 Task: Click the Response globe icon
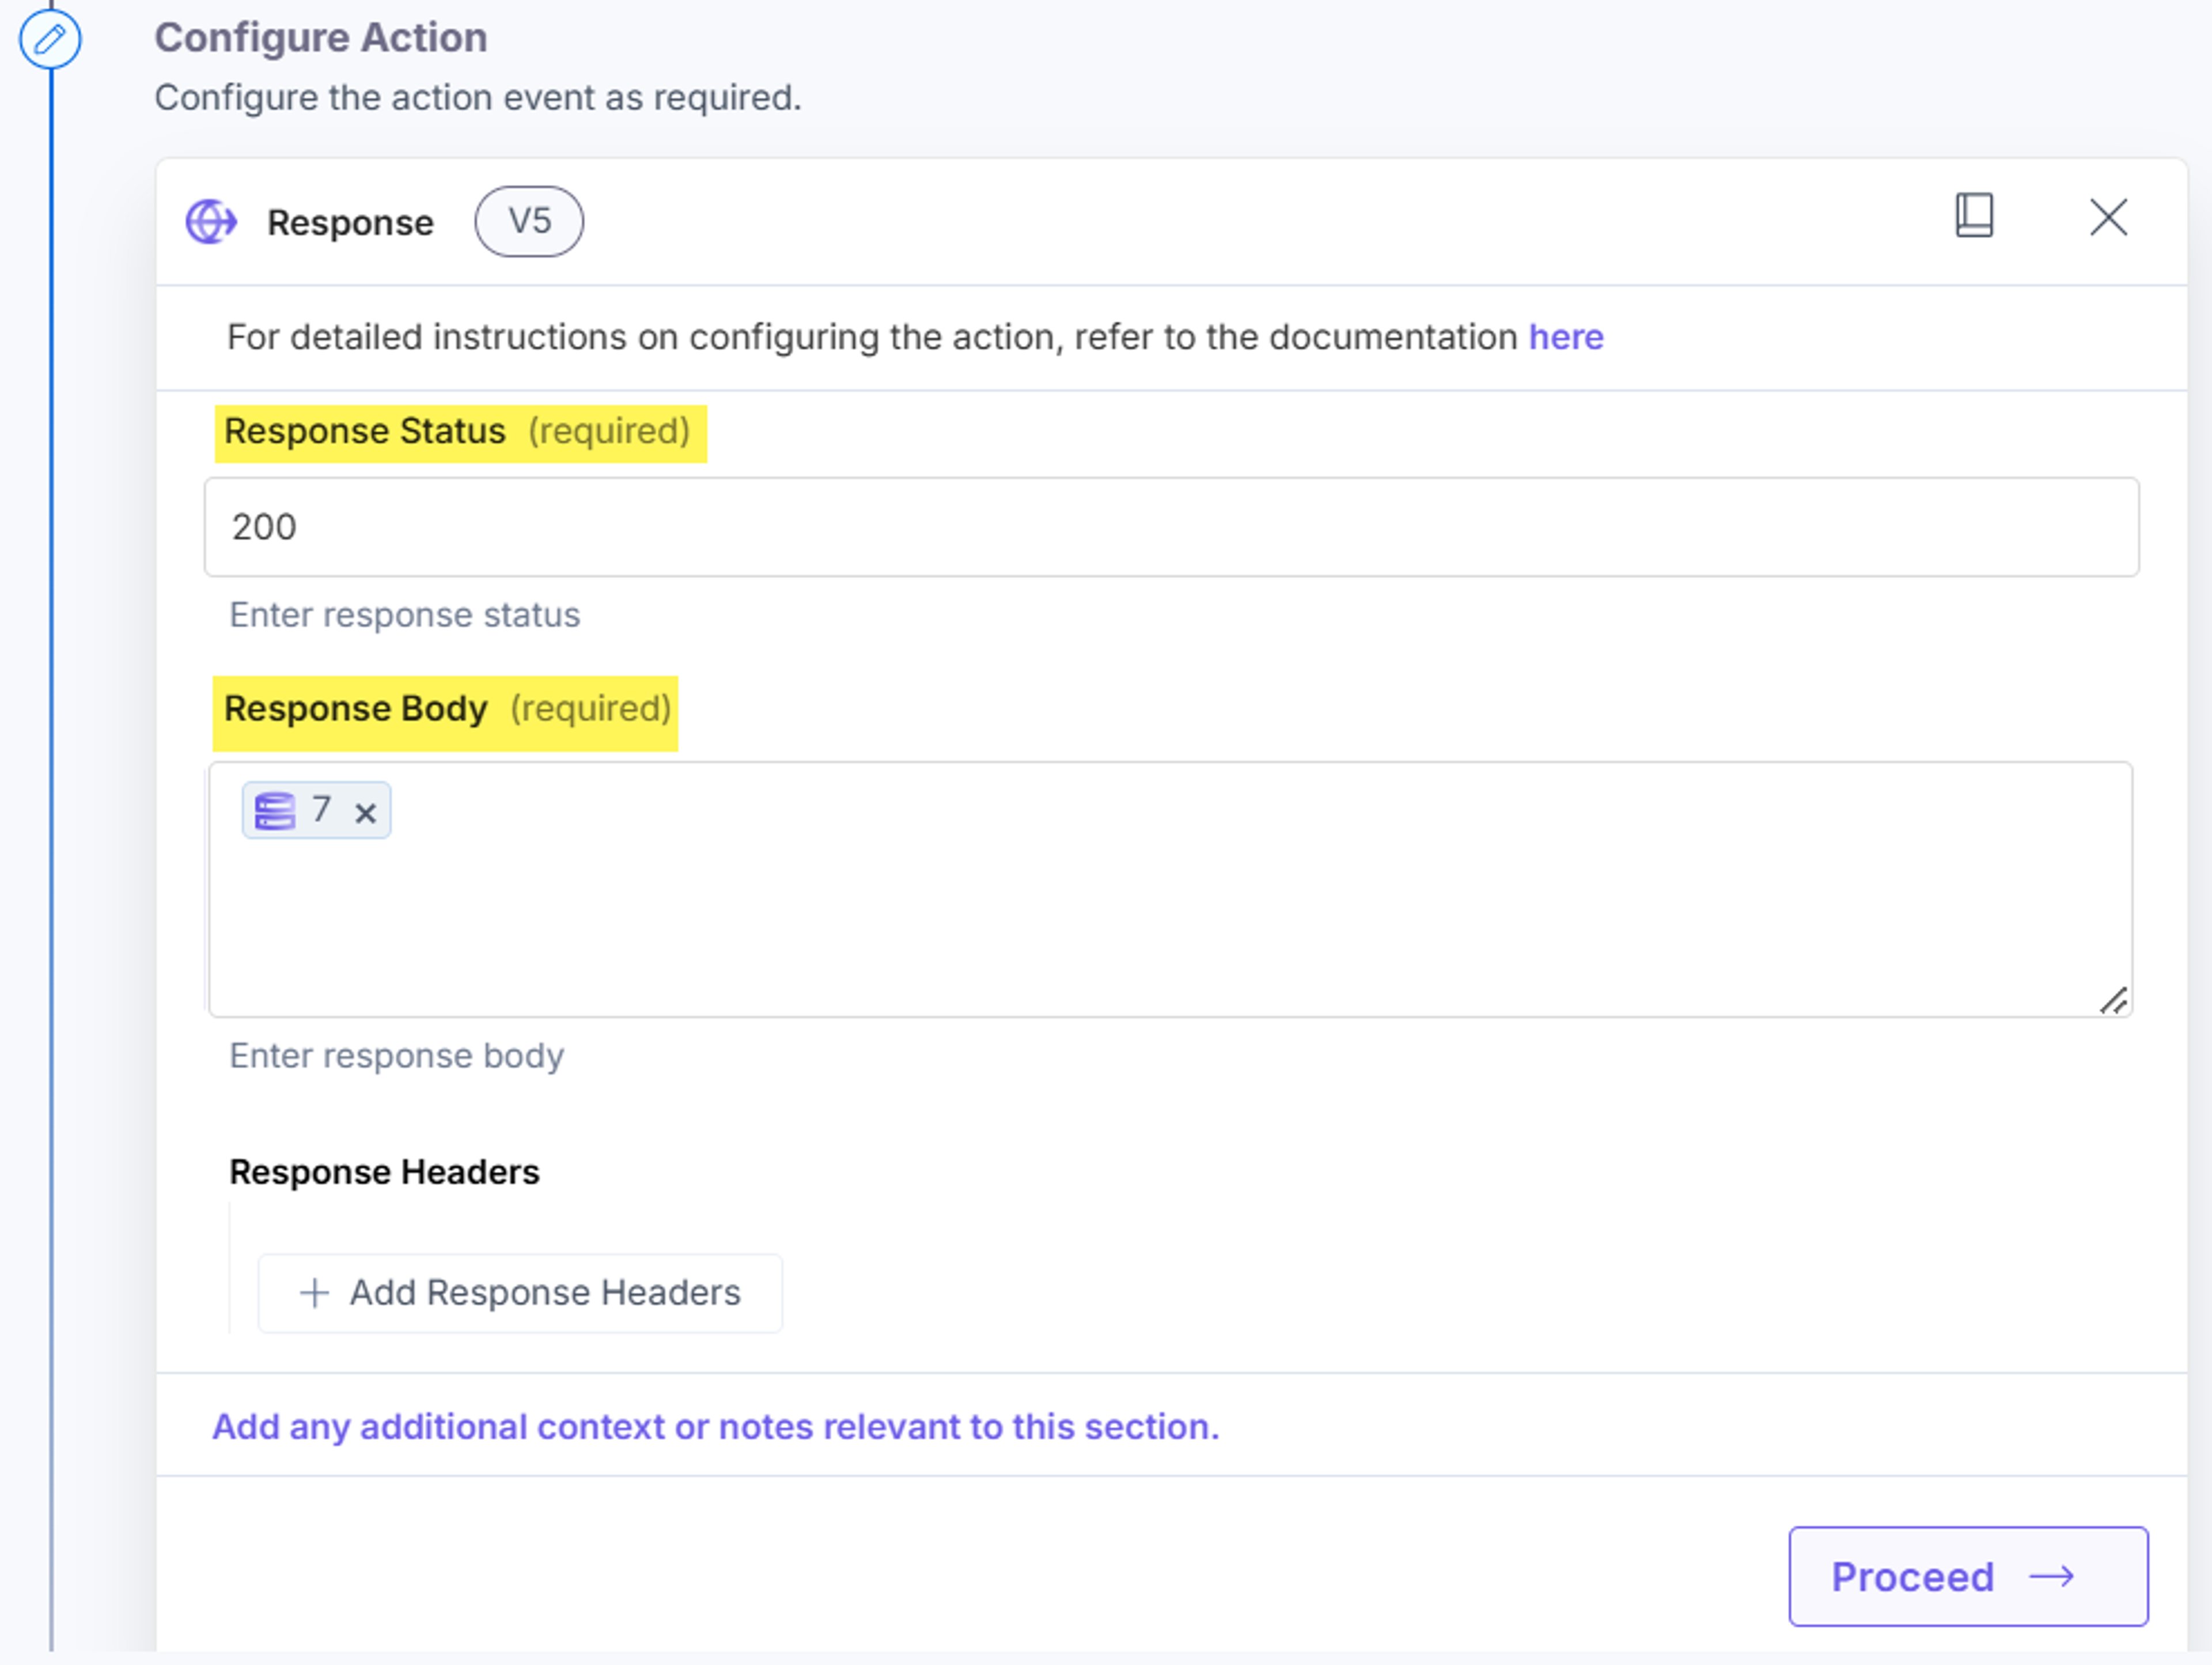point(211,222)
